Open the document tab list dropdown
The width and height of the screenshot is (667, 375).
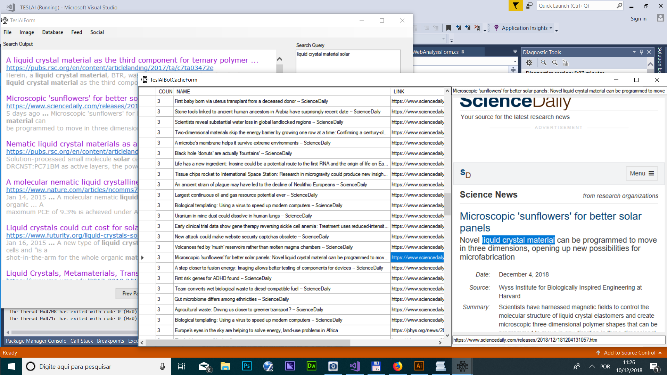[515, 52]
